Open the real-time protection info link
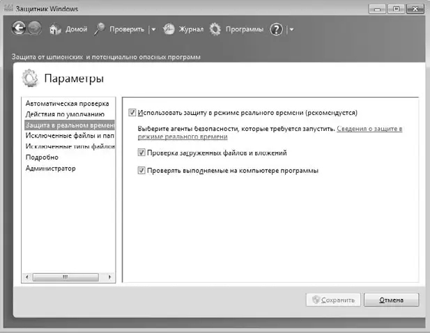The image size is (430, 333). pyautogui.click(x=369, y=129)
